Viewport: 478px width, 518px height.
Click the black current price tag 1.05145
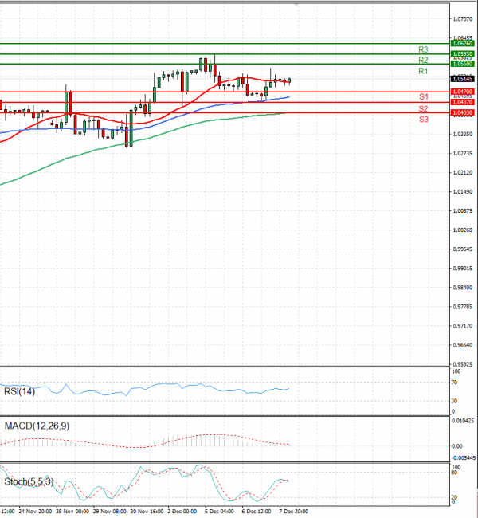tap(463, 79)
